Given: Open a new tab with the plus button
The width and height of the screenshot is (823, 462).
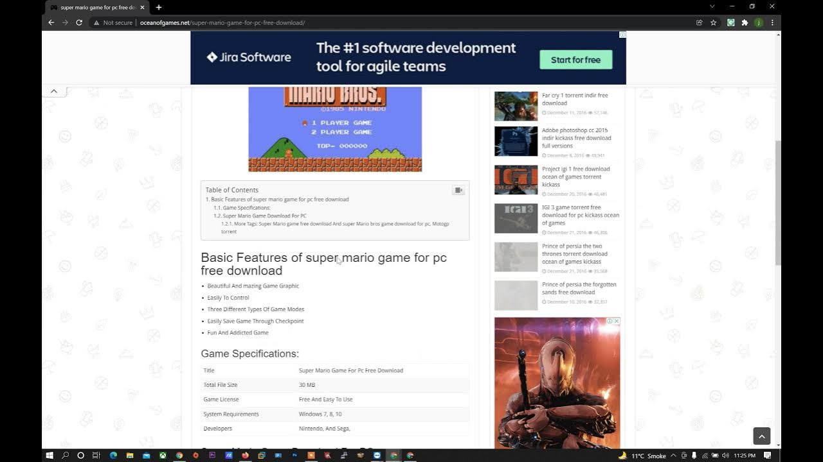Looking at the screenshot, I should point(159,7).
